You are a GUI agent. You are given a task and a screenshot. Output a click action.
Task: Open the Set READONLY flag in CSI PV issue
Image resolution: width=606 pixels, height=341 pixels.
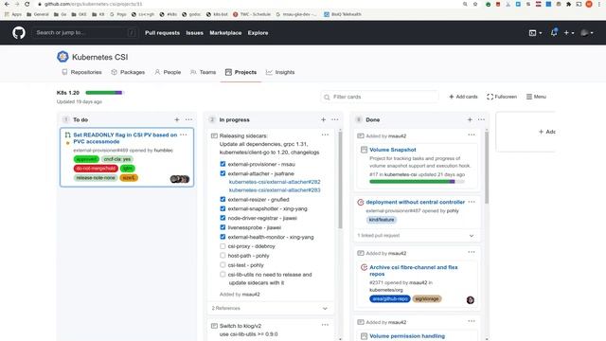pos(125,138)
